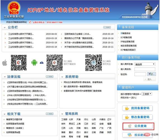Viewport: 160px width, 140px height.
Task: Click the green Android robot icon
Action: pyautogui.click(x=34, y=62)
